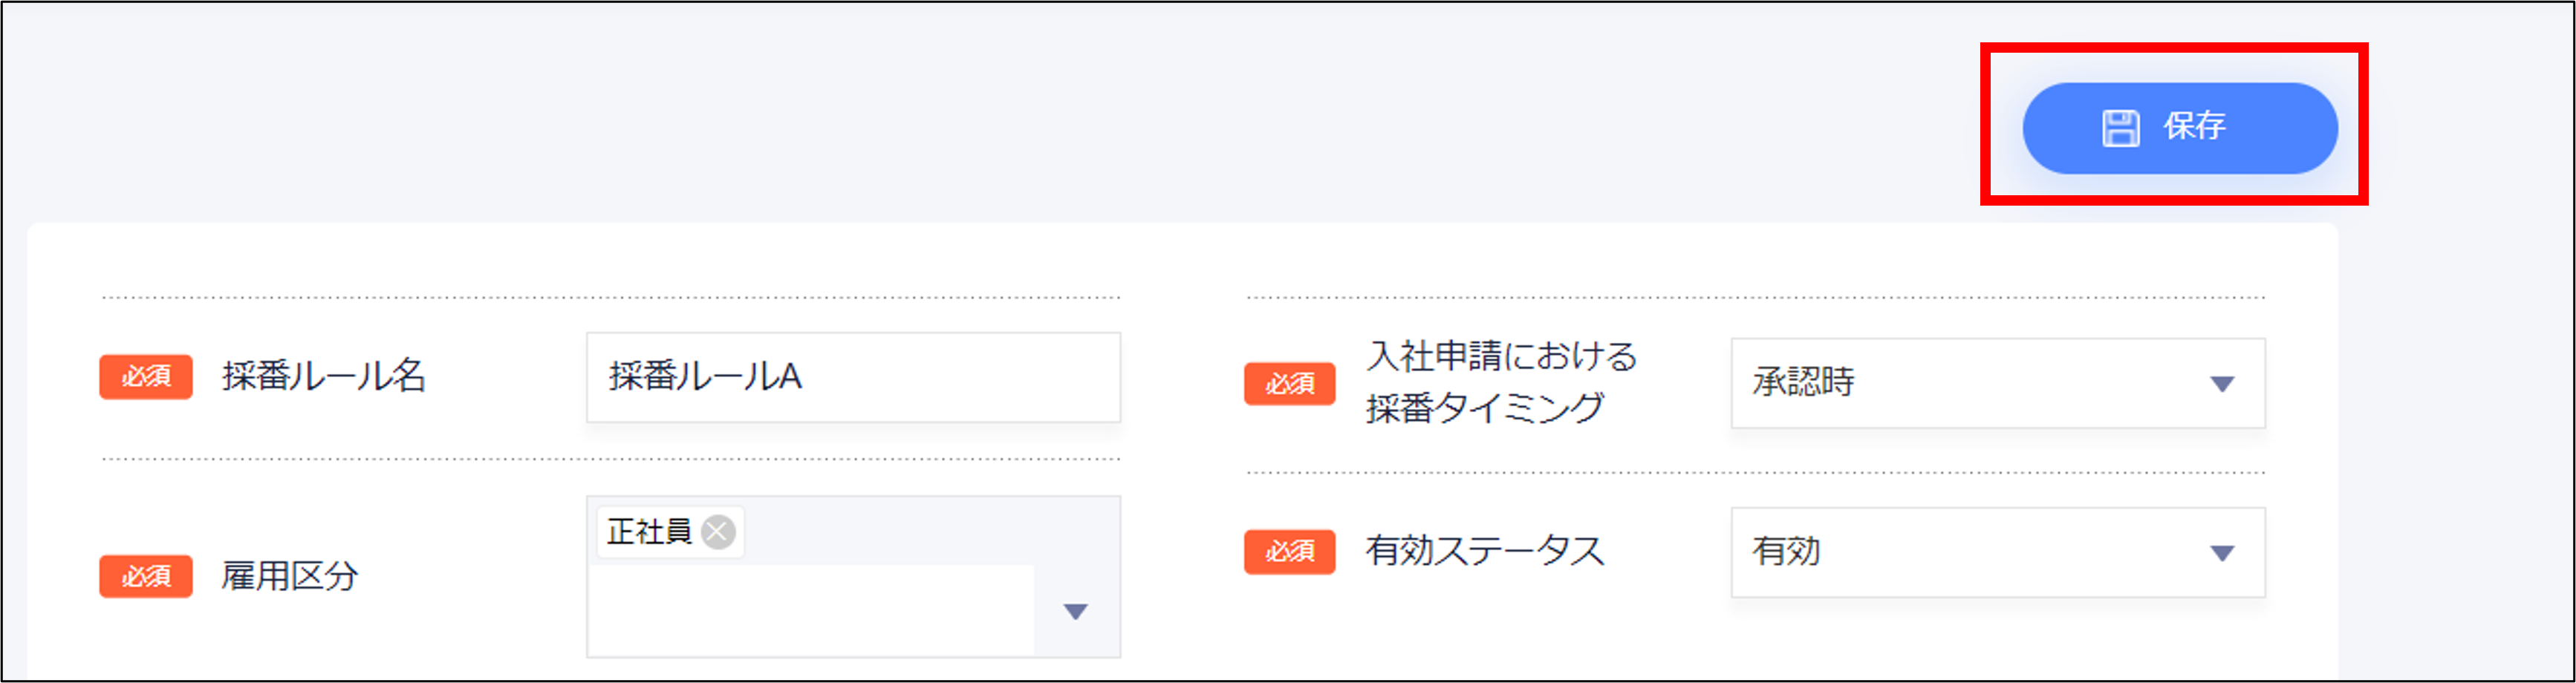Click the 採番ルール名 field label

click(x=324, y=377)
